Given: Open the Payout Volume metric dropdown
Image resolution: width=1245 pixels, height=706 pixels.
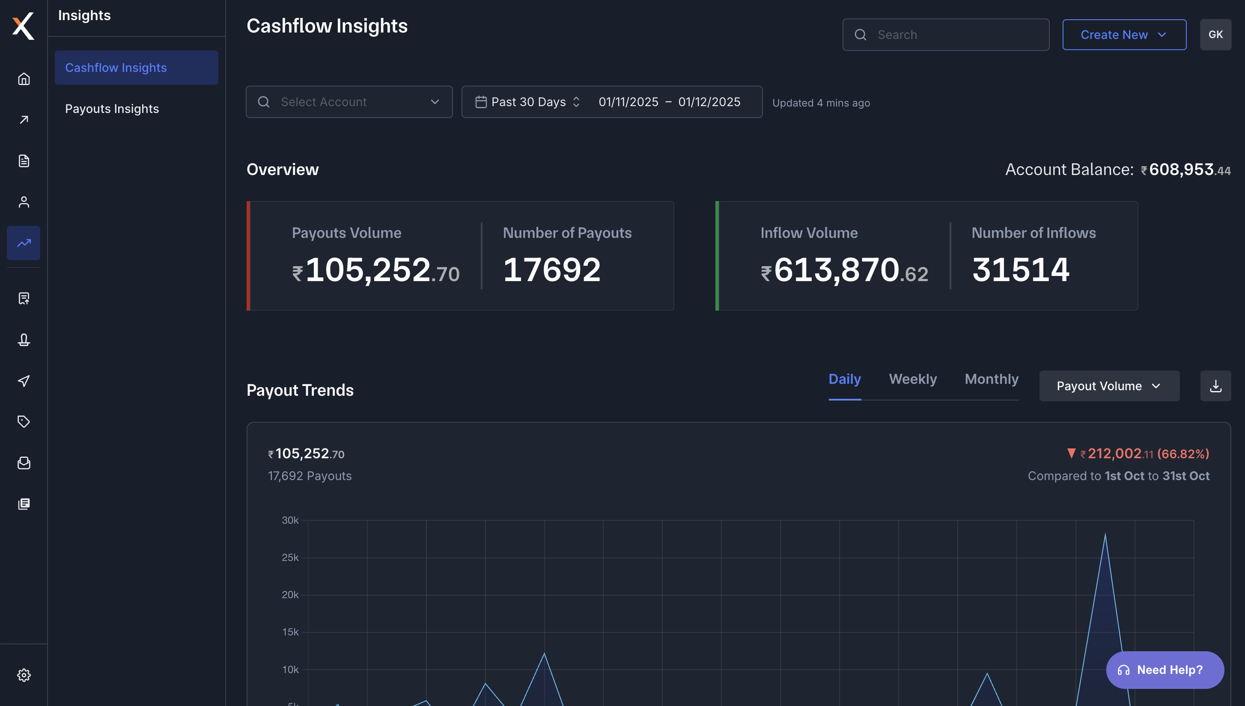Looking at the screenshot, I should click(x=1110, y=386).
